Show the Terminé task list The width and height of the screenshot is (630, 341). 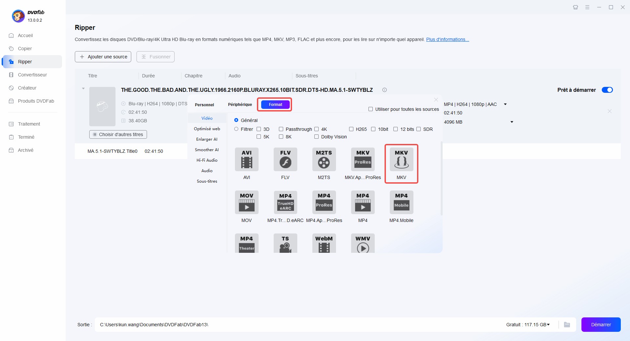tap(26, 137)
